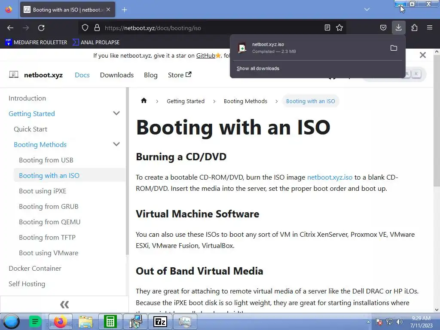This screenshot has width=440, height=330.
Task: Select Booting from GRUB in the sidebar
Action: [49, 206]
